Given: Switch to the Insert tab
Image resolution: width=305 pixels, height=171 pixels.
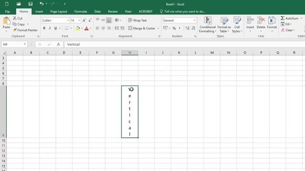Looking at the screenshot, I should (39, 11).
